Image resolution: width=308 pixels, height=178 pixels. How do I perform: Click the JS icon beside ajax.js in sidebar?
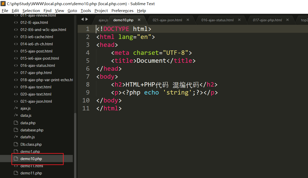(x=16, y=109)
